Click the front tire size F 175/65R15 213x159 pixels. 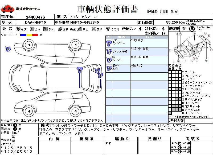point(17,148)
